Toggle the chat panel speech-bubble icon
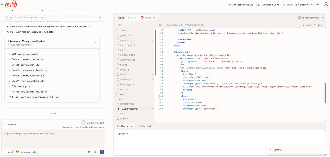 tap(312, 5)
